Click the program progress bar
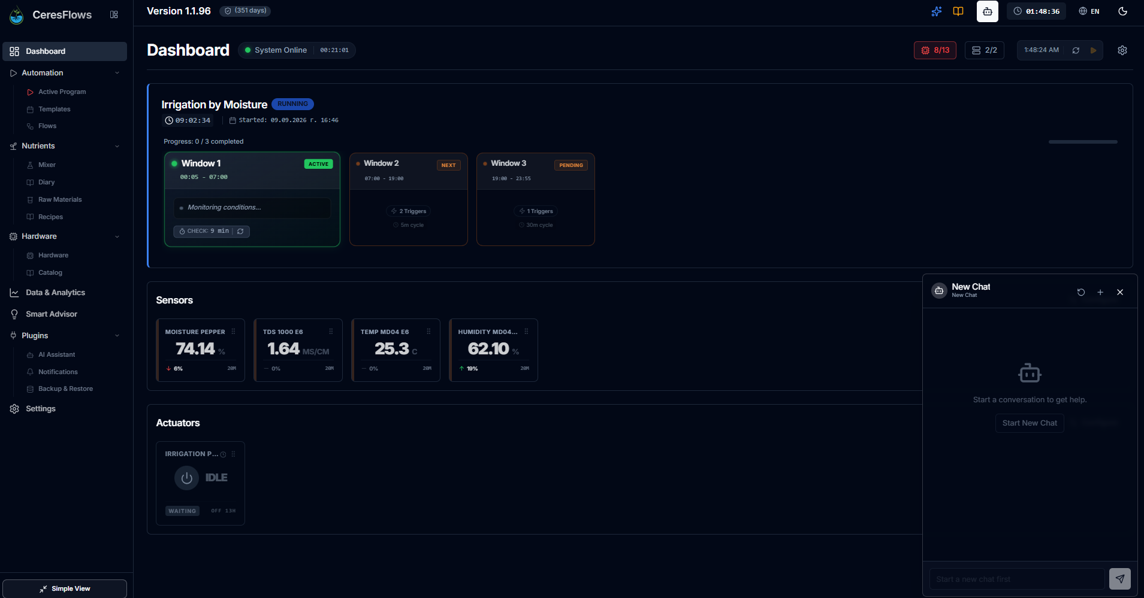This screenshot has width=1144, height=598. coord(1083,142)
